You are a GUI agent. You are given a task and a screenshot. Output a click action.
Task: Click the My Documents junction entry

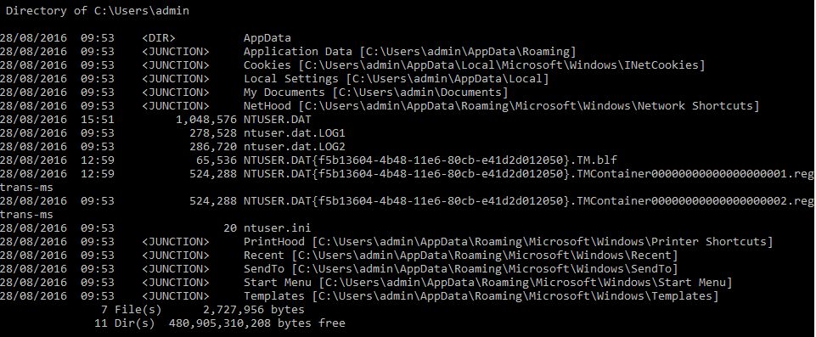(284, 92)
